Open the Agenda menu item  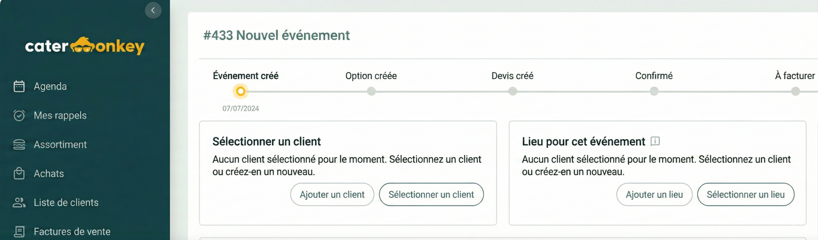[x=50, y=86]
